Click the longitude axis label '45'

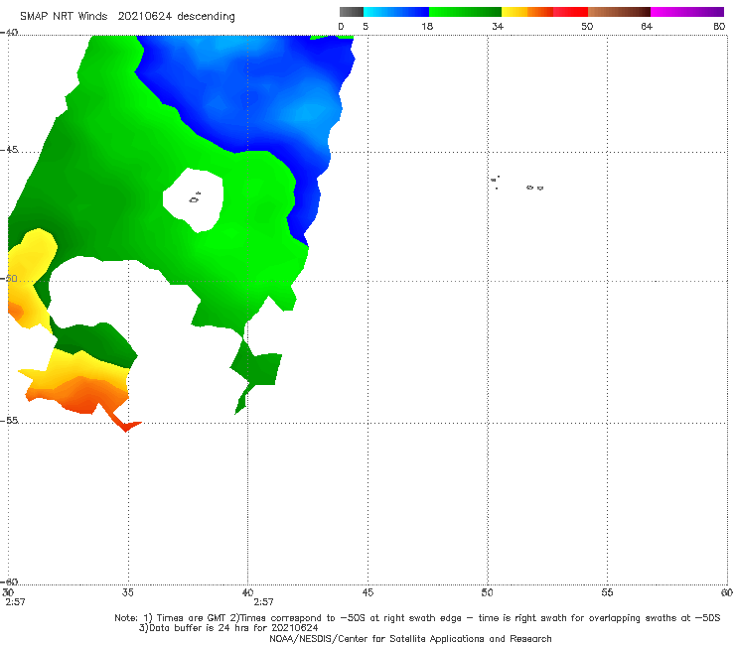point(367,592)
